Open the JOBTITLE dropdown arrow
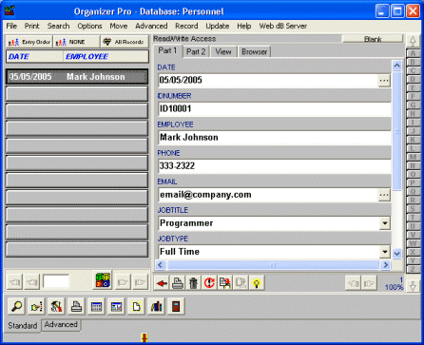424x345 pixels. (x=385, y=223)
